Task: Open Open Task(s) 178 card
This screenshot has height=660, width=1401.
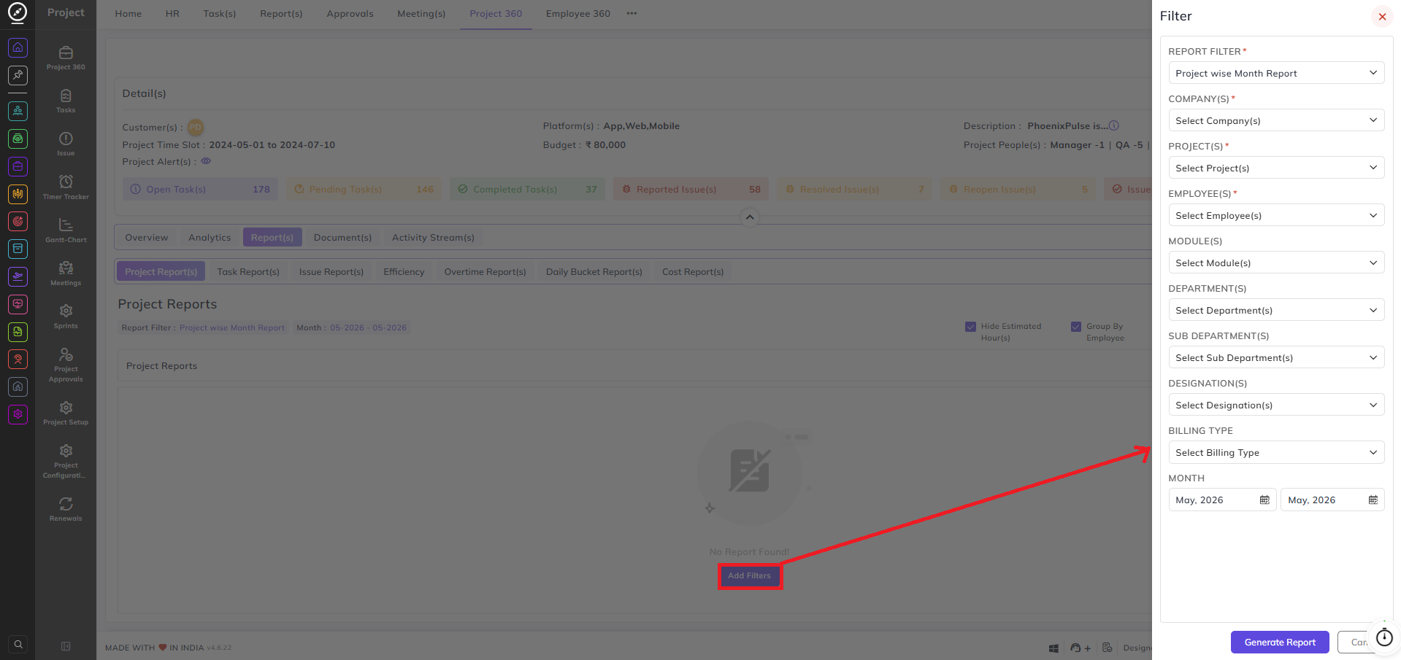Action: pyautogui.click(x=200, y=189)
